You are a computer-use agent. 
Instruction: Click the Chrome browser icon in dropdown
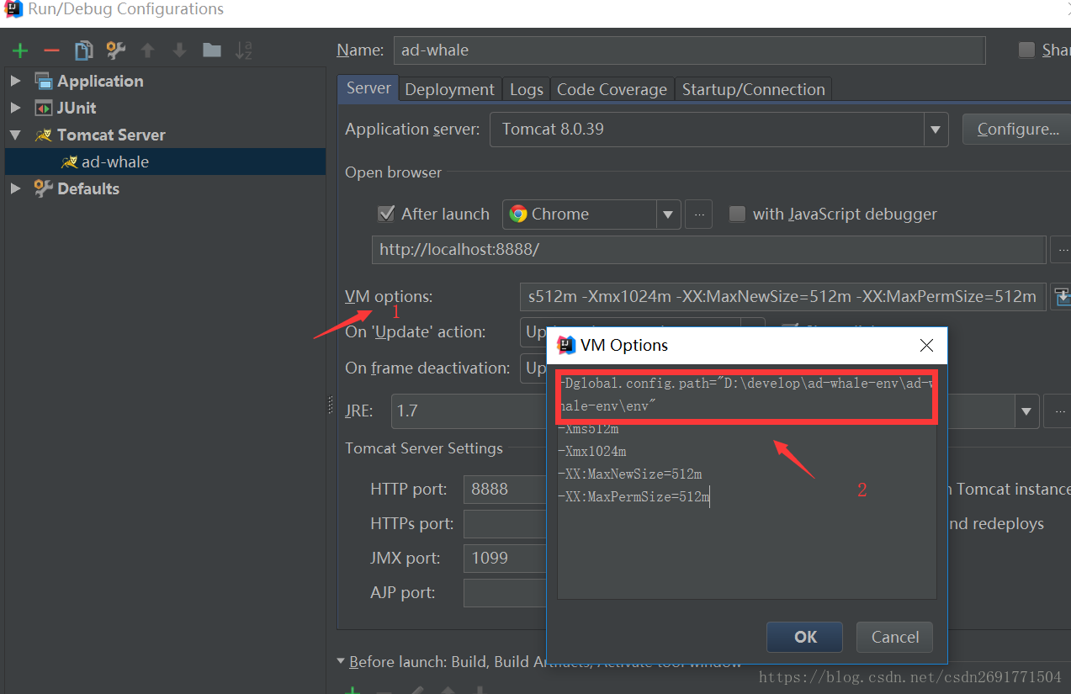tap(518, 214)
